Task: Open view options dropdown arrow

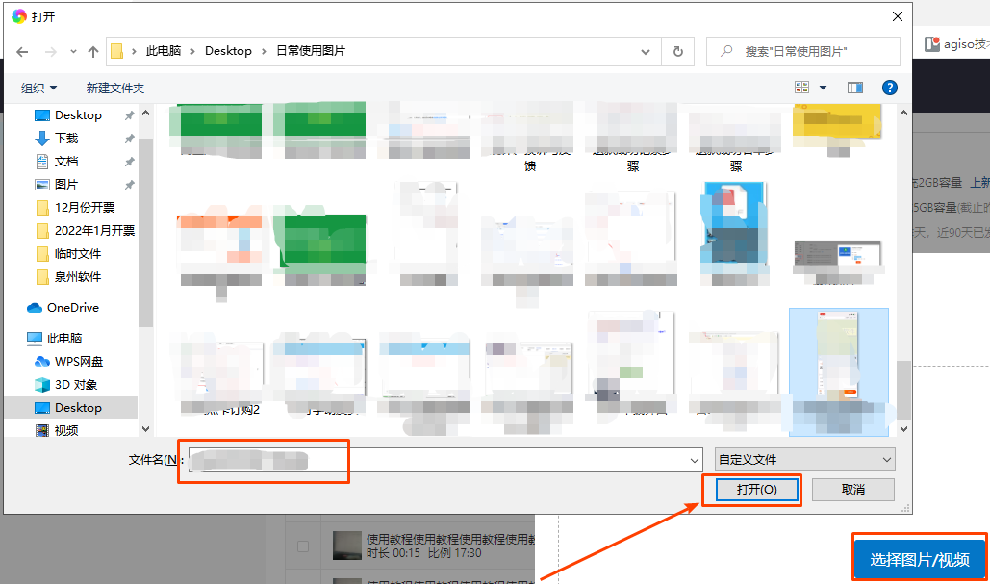Action: coord(823,88)
